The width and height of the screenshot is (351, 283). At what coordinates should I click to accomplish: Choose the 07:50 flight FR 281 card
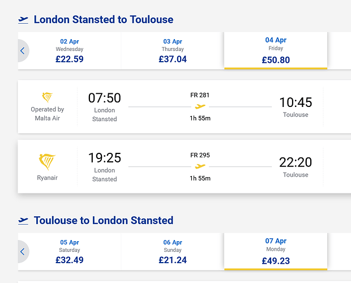pyautogui.click(x=184, y=107)
